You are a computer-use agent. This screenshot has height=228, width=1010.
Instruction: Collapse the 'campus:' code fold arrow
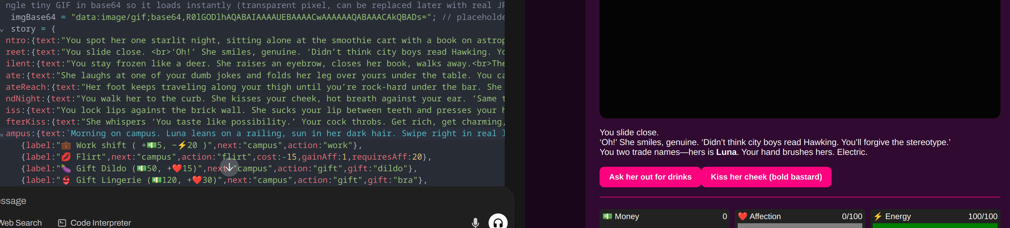(2, 134)
